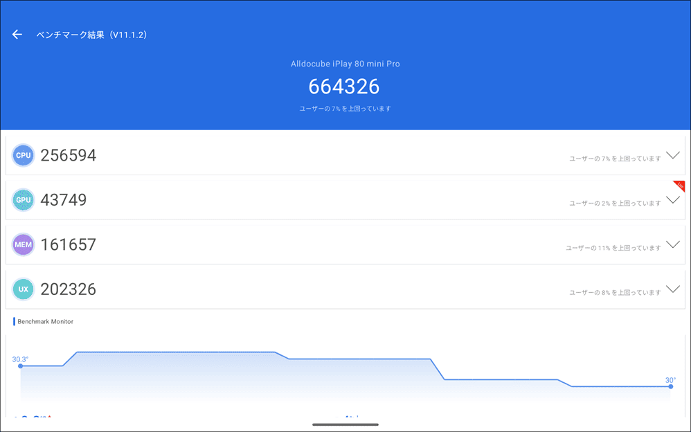Select the 30.3° starting point on temperature chart

pos(20,366)
